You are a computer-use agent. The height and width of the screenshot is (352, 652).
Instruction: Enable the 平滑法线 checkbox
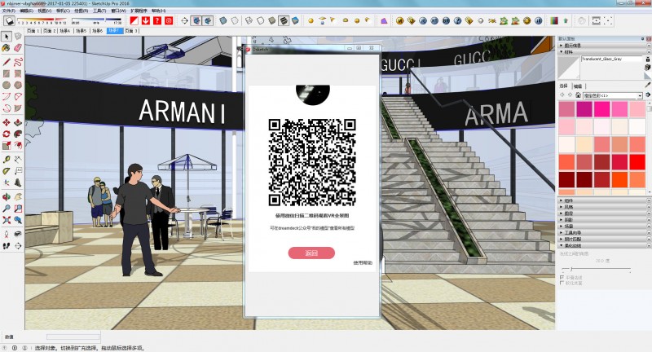pos(562,277)
